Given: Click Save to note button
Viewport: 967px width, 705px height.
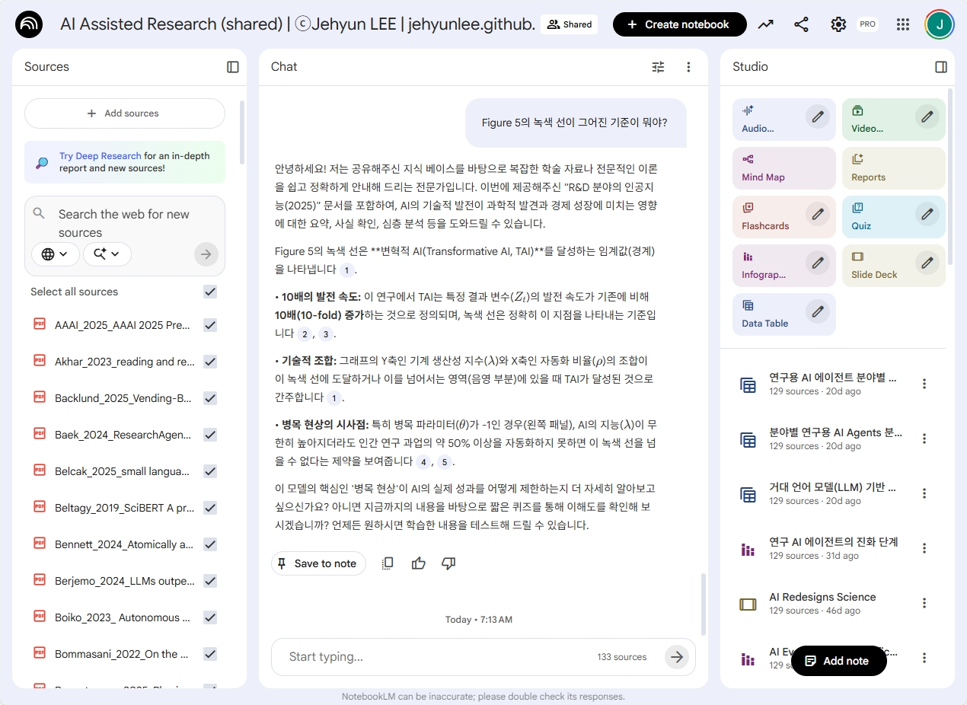Looking at the screenshot, I should click(318, 563).
